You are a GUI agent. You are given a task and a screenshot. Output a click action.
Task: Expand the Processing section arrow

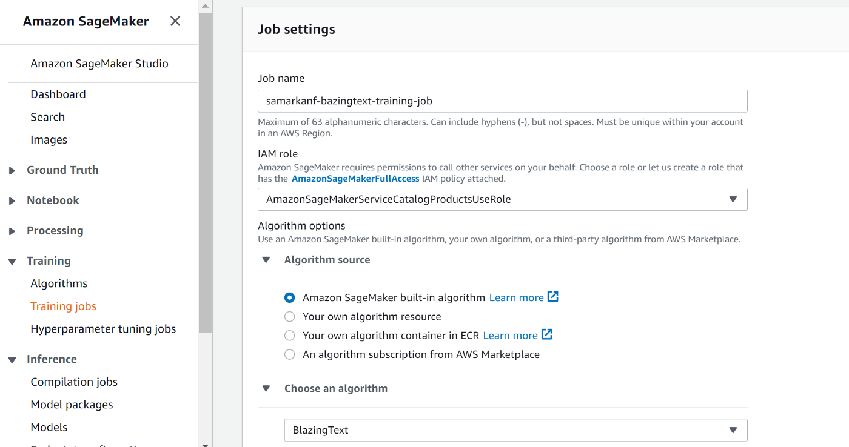(12, 231)
